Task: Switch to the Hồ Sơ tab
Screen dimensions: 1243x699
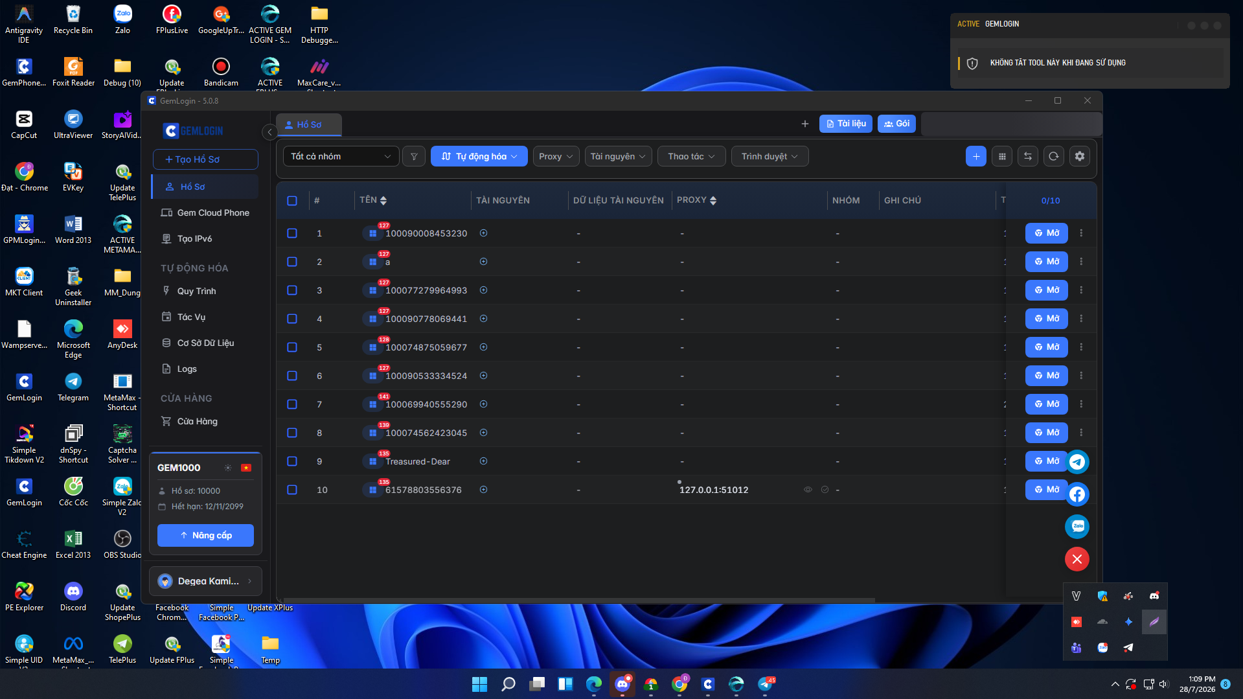Action: point(308,124)
